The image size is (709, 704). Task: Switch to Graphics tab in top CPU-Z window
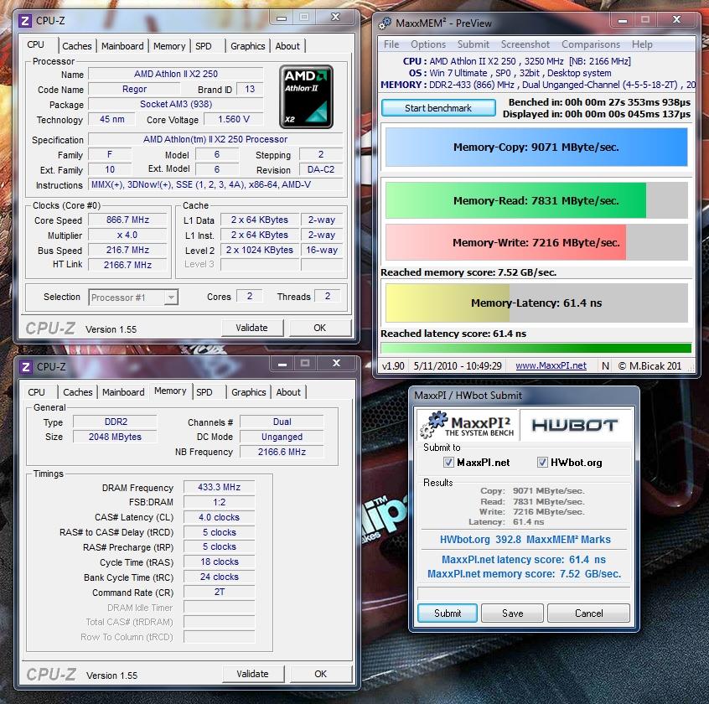(x=248, y=46)
